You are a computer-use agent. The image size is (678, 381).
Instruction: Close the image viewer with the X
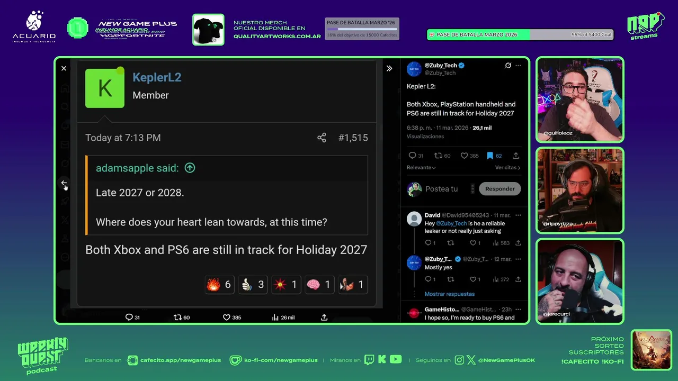64,68
